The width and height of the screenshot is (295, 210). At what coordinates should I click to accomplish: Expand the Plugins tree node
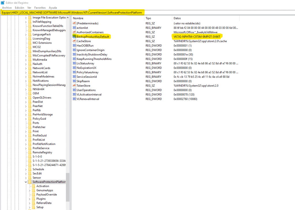tap(30, 199)
